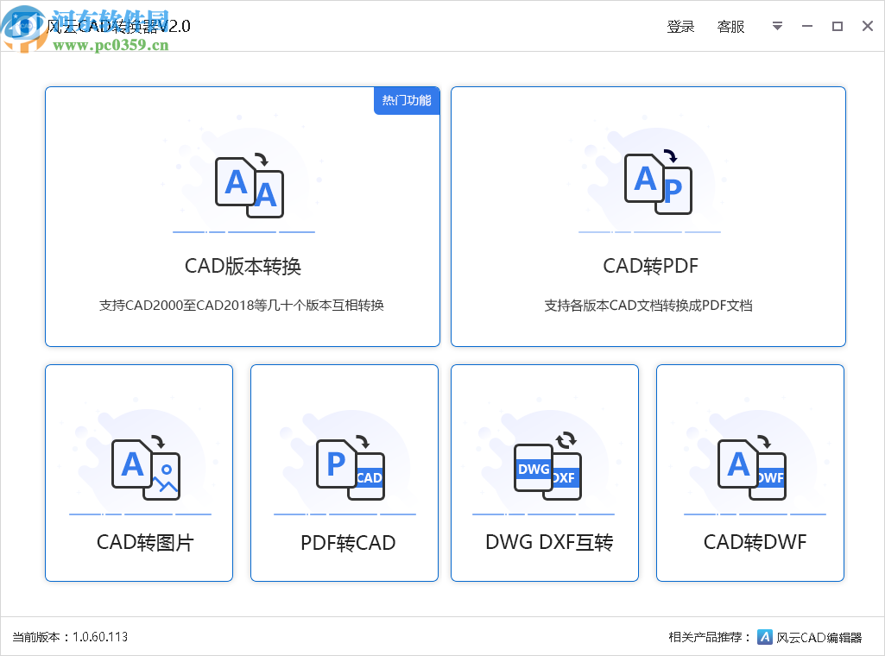Open CAD转PDF via its card title
This screenshot has height=656, width=885.
click(648, 266)
